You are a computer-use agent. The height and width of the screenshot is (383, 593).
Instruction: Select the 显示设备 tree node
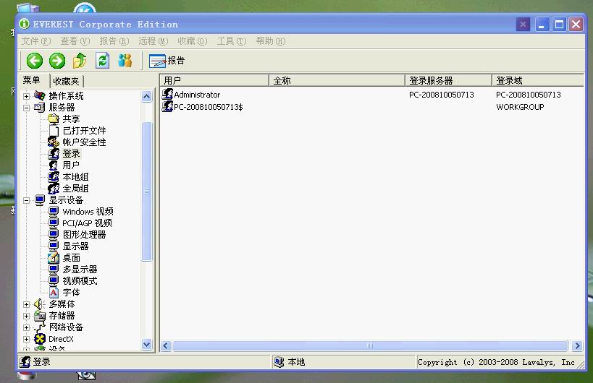66,200
